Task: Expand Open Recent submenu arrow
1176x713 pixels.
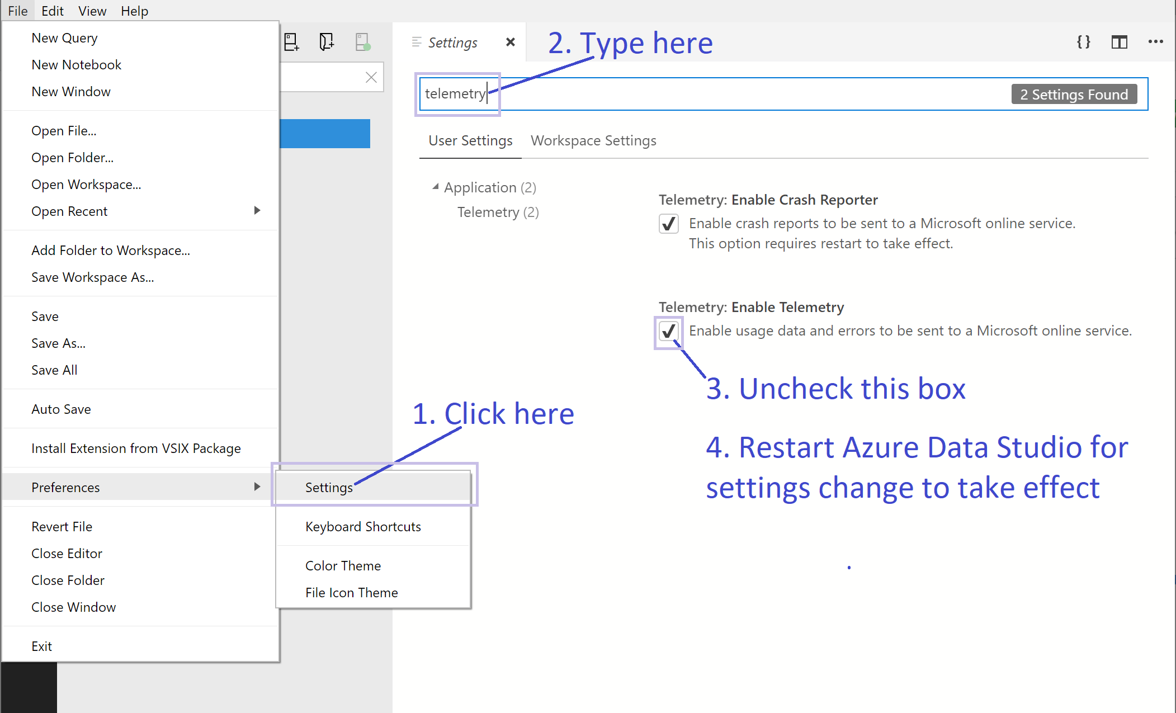Action: (x=257, y=211)
